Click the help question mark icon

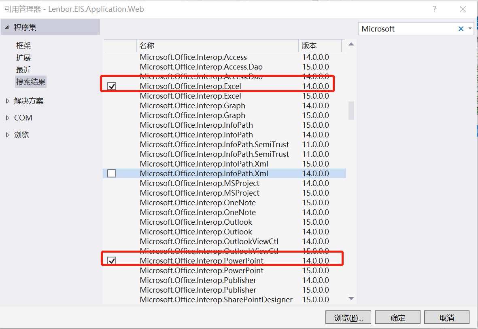434,9
